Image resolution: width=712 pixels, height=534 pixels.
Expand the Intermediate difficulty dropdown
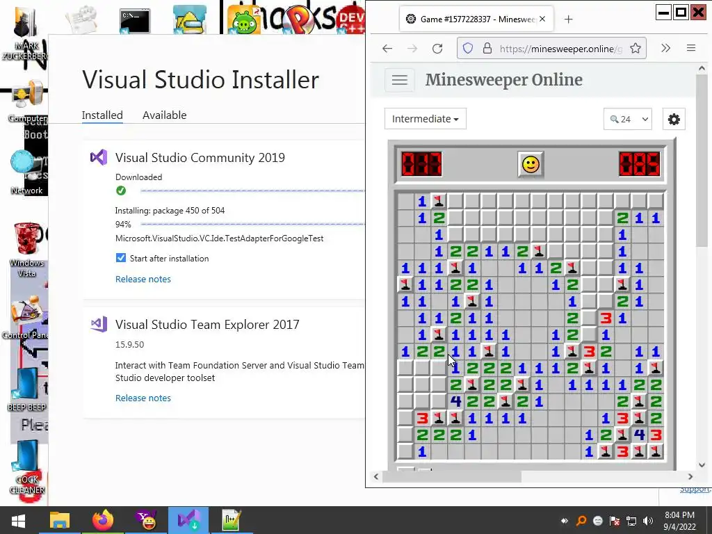426,118
